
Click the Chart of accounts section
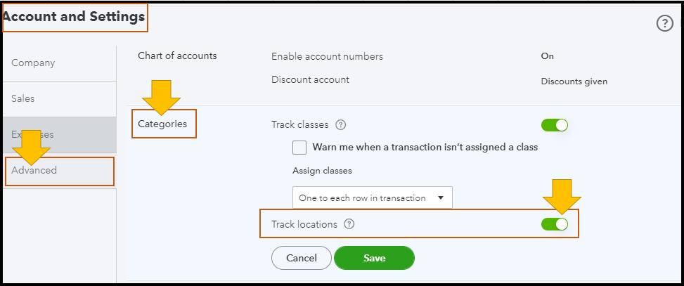[177, 56]
